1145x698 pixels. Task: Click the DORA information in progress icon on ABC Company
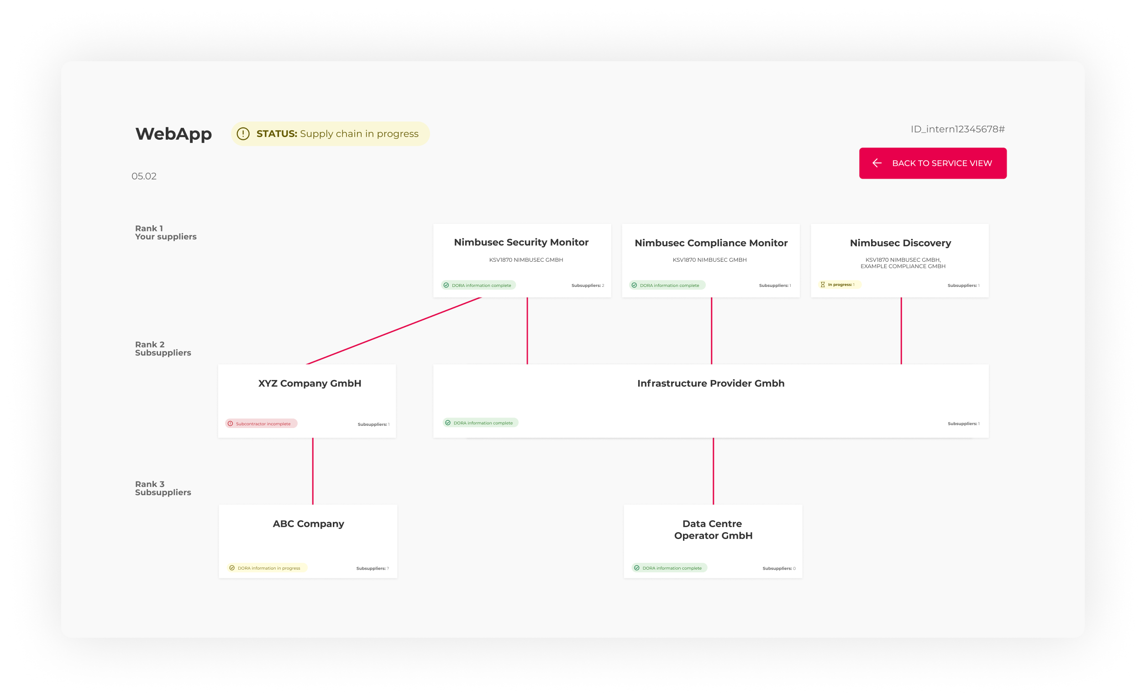[231, 568]
